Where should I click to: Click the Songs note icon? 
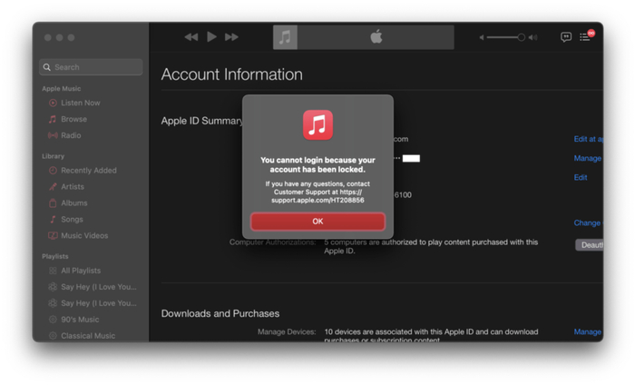tap(53, 219)
